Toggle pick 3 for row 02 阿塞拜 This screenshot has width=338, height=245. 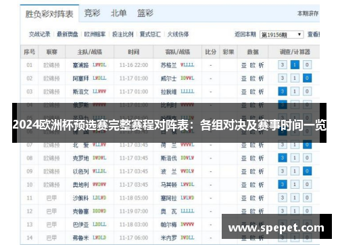[x=283, y=79]
